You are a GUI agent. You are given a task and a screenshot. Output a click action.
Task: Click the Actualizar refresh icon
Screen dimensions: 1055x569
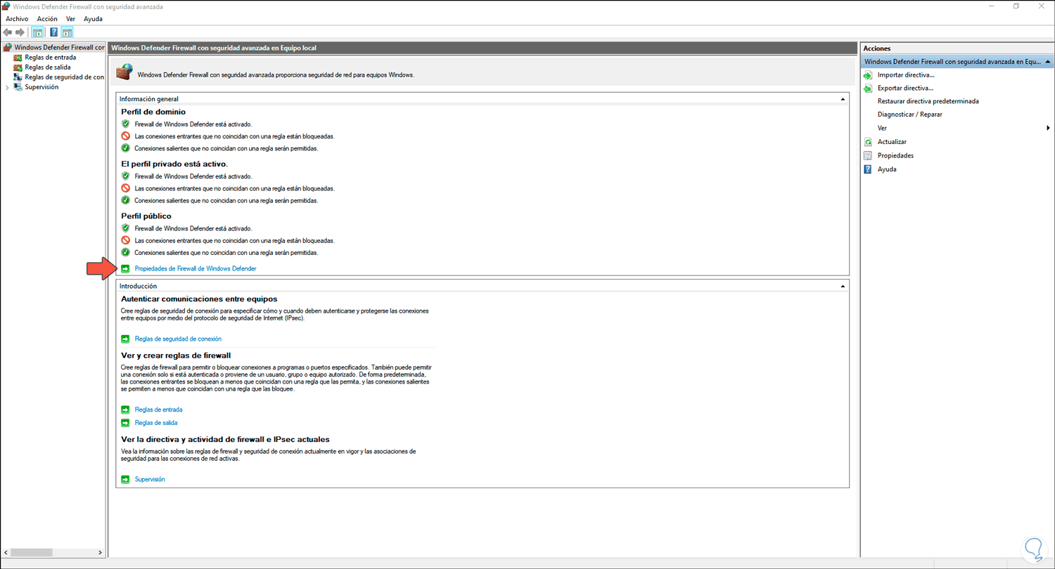868,142
